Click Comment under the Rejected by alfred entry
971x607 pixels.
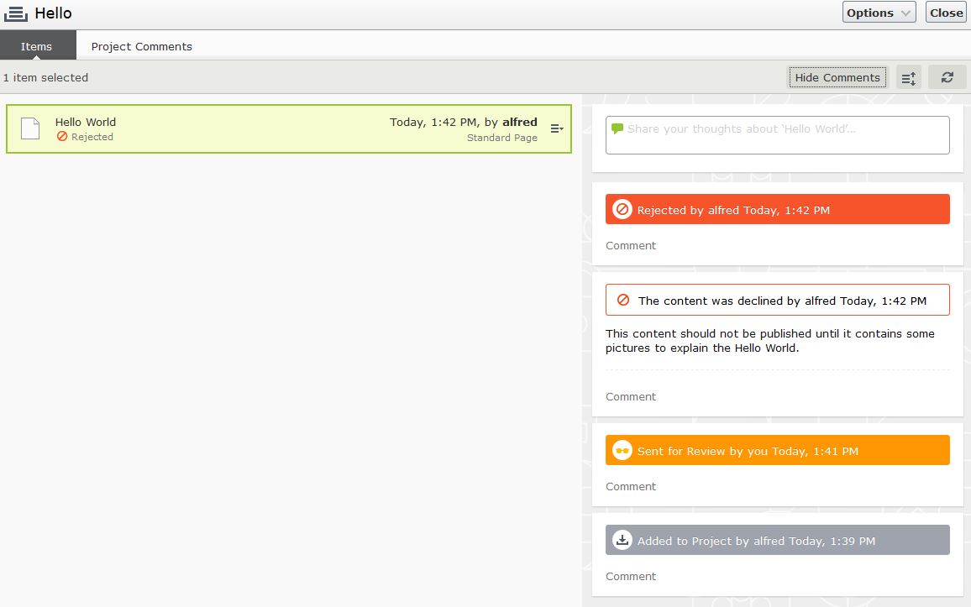tap(631, 245)
